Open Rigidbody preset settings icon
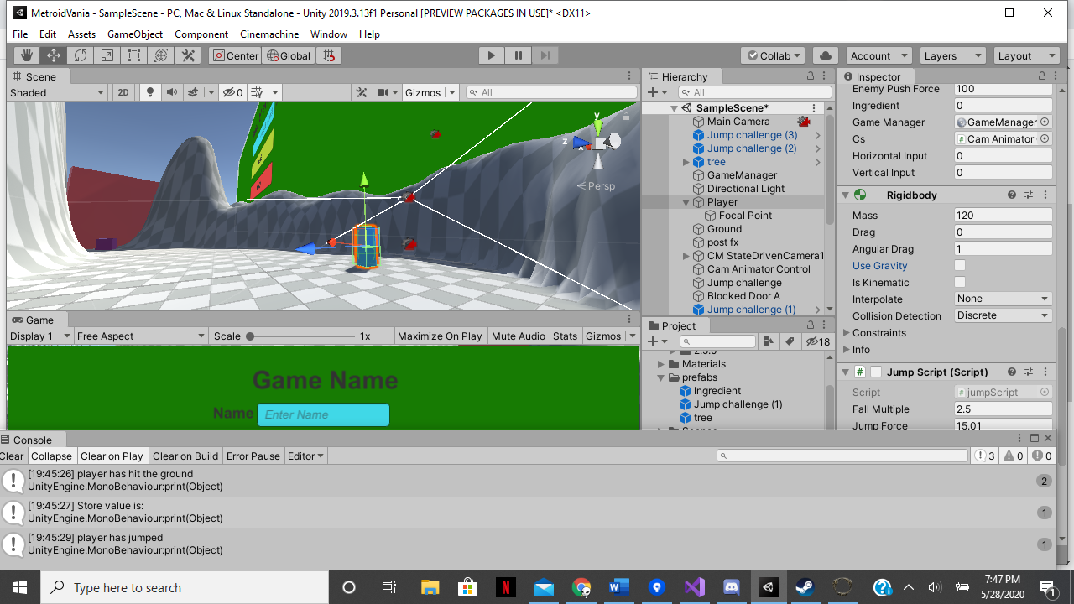The image size is (1074, 604). click(1030, 195)
